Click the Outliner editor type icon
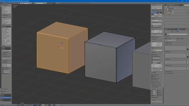This screenshot has width=189, height=106. (x=166, y=5)
